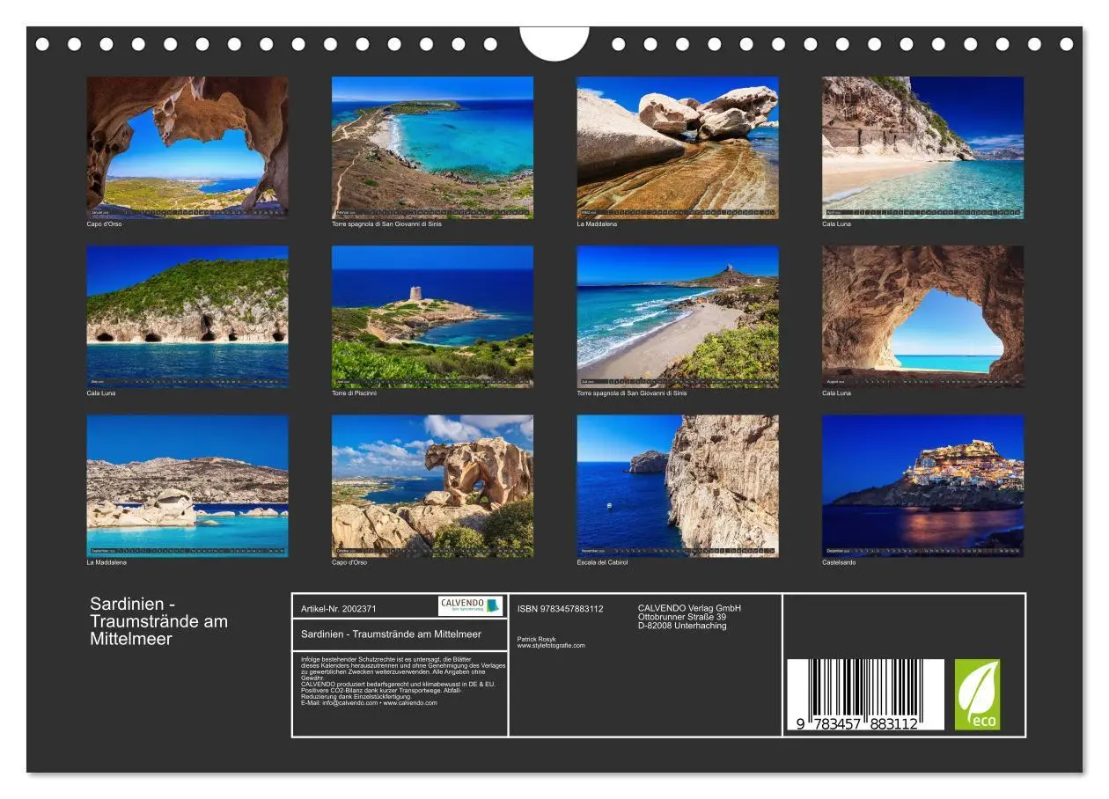Click 'La Maddalena' caption under the turquoise water photo
Viewport: 1109px width, 799px height.
click(x=106, y=562)
